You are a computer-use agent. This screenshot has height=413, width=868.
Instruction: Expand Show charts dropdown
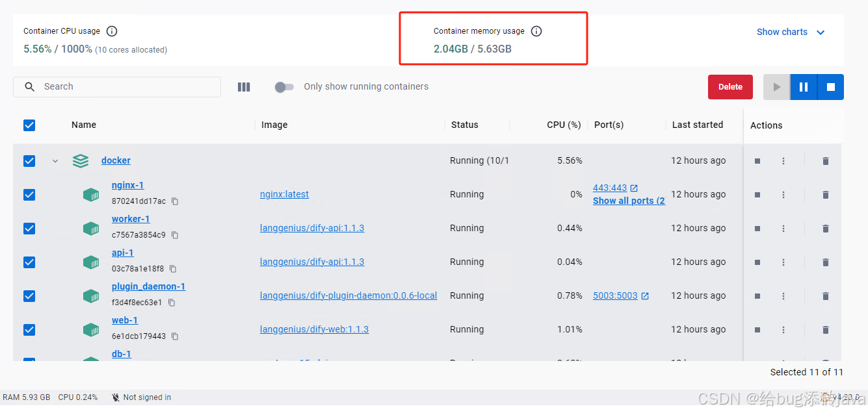click(791, 32)
